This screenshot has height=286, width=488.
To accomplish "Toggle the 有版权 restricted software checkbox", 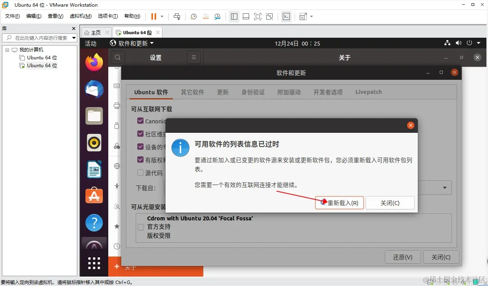I will pos(140,160).
